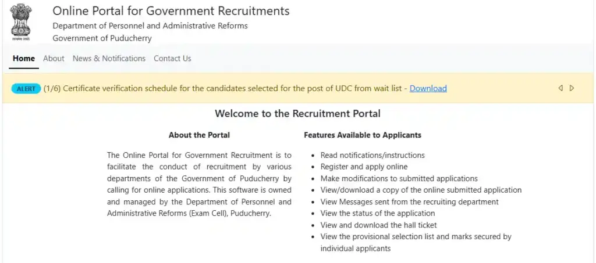Click the Welcome to the Recruitment Portal heading

click(297, 114)
